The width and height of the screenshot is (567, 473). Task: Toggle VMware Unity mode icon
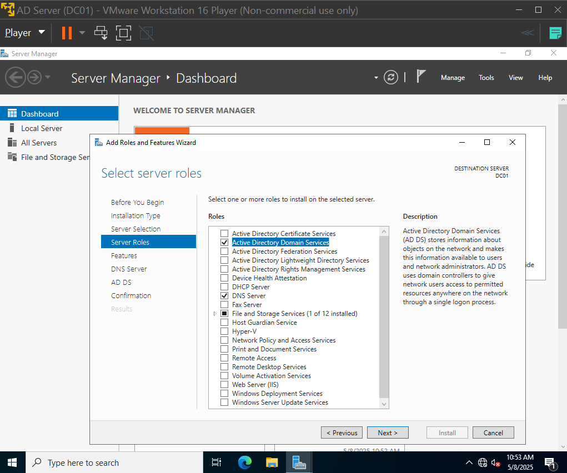[x=147, y=33]
